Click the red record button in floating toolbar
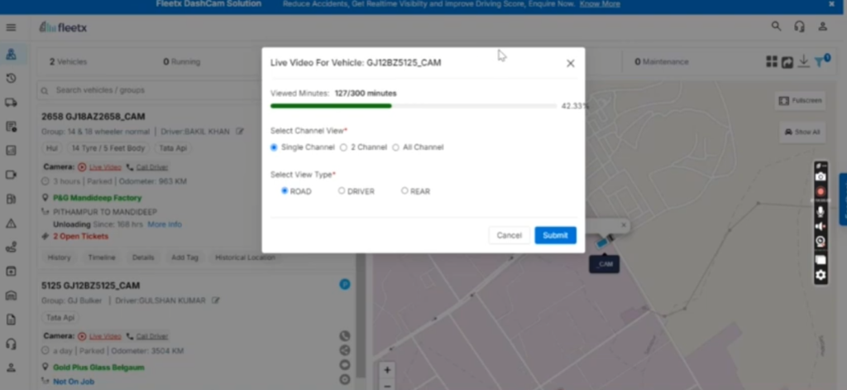The width and height of the screenshot is (847, 390). 821,192
